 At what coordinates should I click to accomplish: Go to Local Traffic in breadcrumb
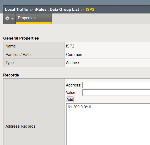[x=17, y=9]
